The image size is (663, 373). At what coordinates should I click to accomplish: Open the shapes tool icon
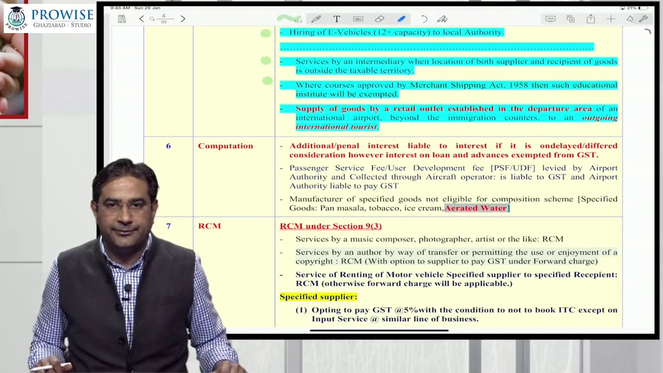coord(630,19)
